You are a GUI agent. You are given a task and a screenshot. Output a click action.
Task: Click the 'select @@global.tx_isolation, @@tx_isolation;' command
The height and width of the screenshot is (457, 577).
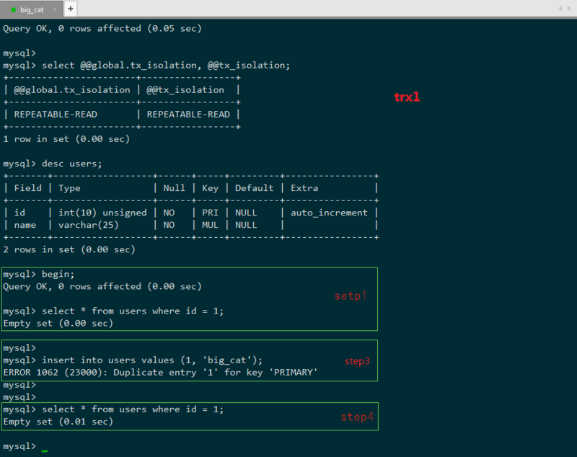[166, 66]
